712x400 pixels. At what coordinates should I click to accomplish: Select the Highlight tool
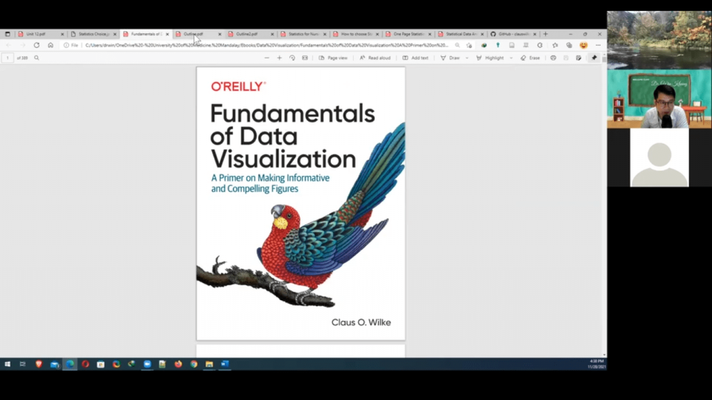tap(490, 58)
